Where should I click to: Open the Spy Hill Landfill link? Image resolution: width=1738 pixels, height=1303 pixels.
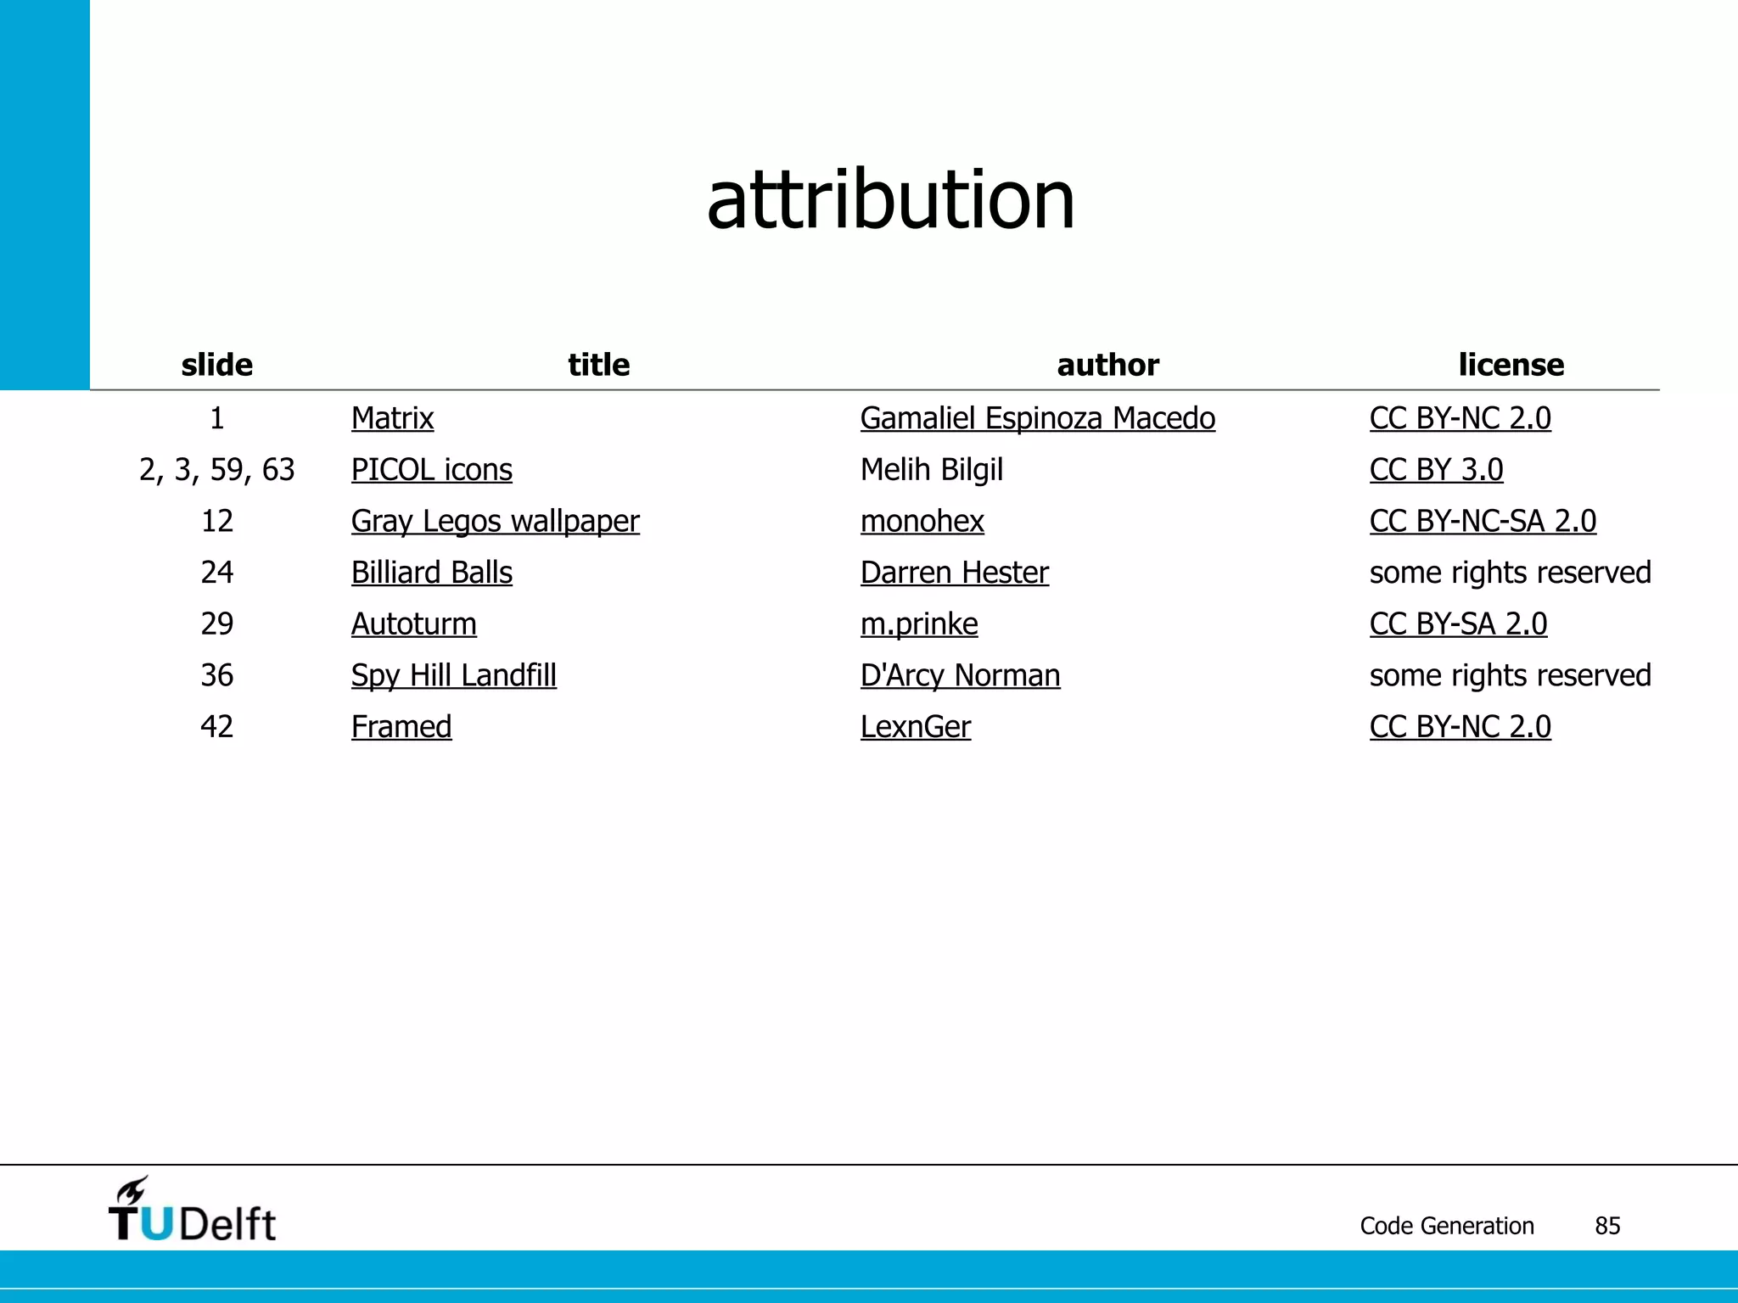454,676
